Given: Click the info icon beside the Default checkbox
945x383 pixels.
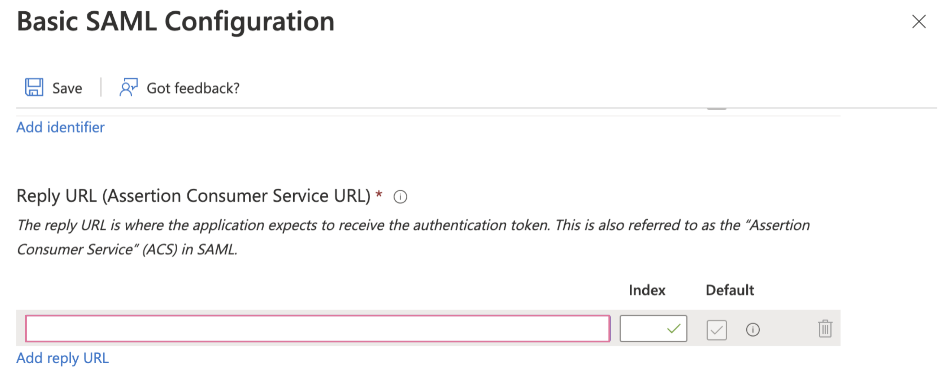Looking at the screenshot, I should [x=753, y=329].
